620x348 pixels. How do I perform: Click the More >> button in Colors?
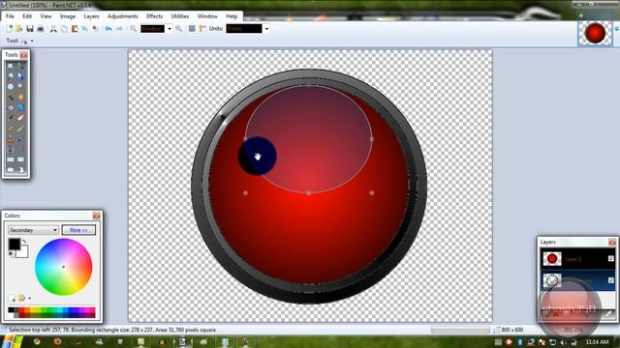pyautogui.click(x=78, y=230)
